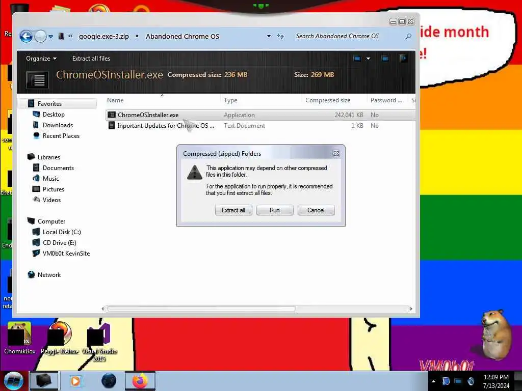Select Libraries in navigation pane
This screenshot has height=391, width=522.
(48, 157)
